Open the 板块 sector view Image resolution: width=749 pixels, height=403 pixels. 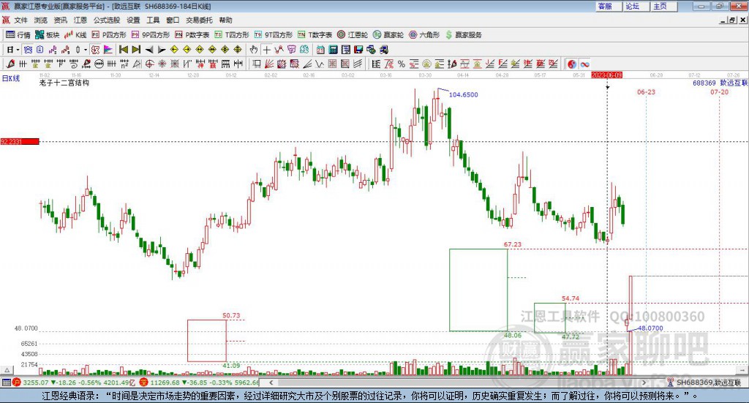(x=47, y=35)
